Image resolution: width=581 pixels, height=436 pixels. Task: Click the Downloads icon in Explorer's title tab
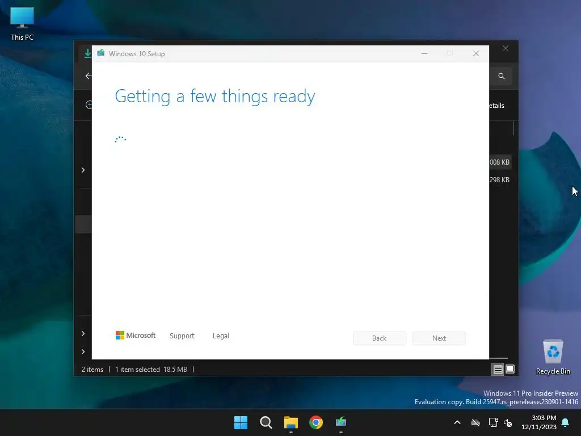click(x=88, y=53)
